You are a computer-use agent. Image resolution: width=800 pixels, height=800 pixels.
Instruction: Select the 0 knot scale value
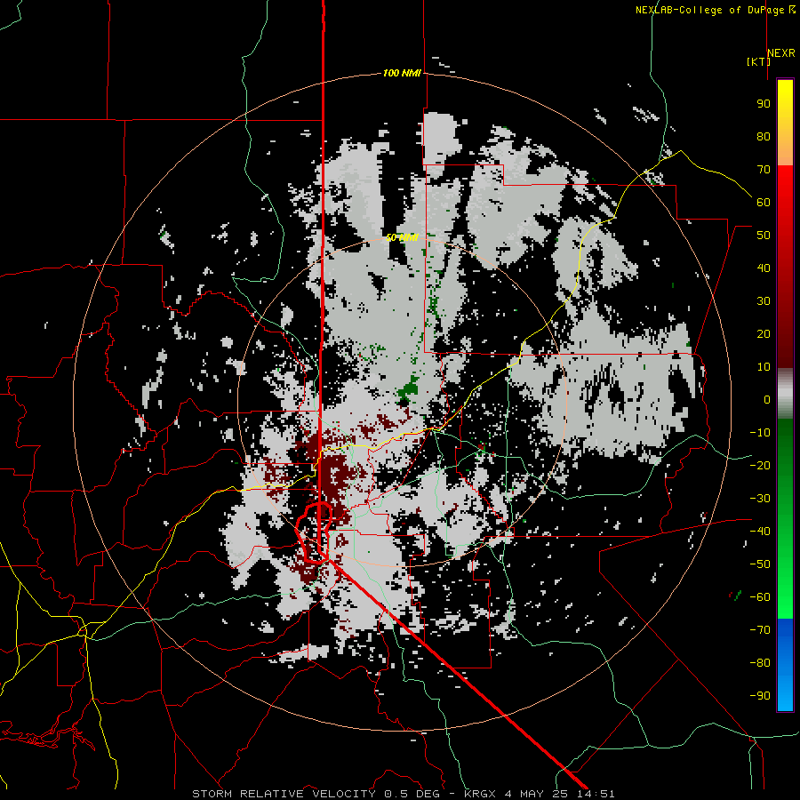767,400
